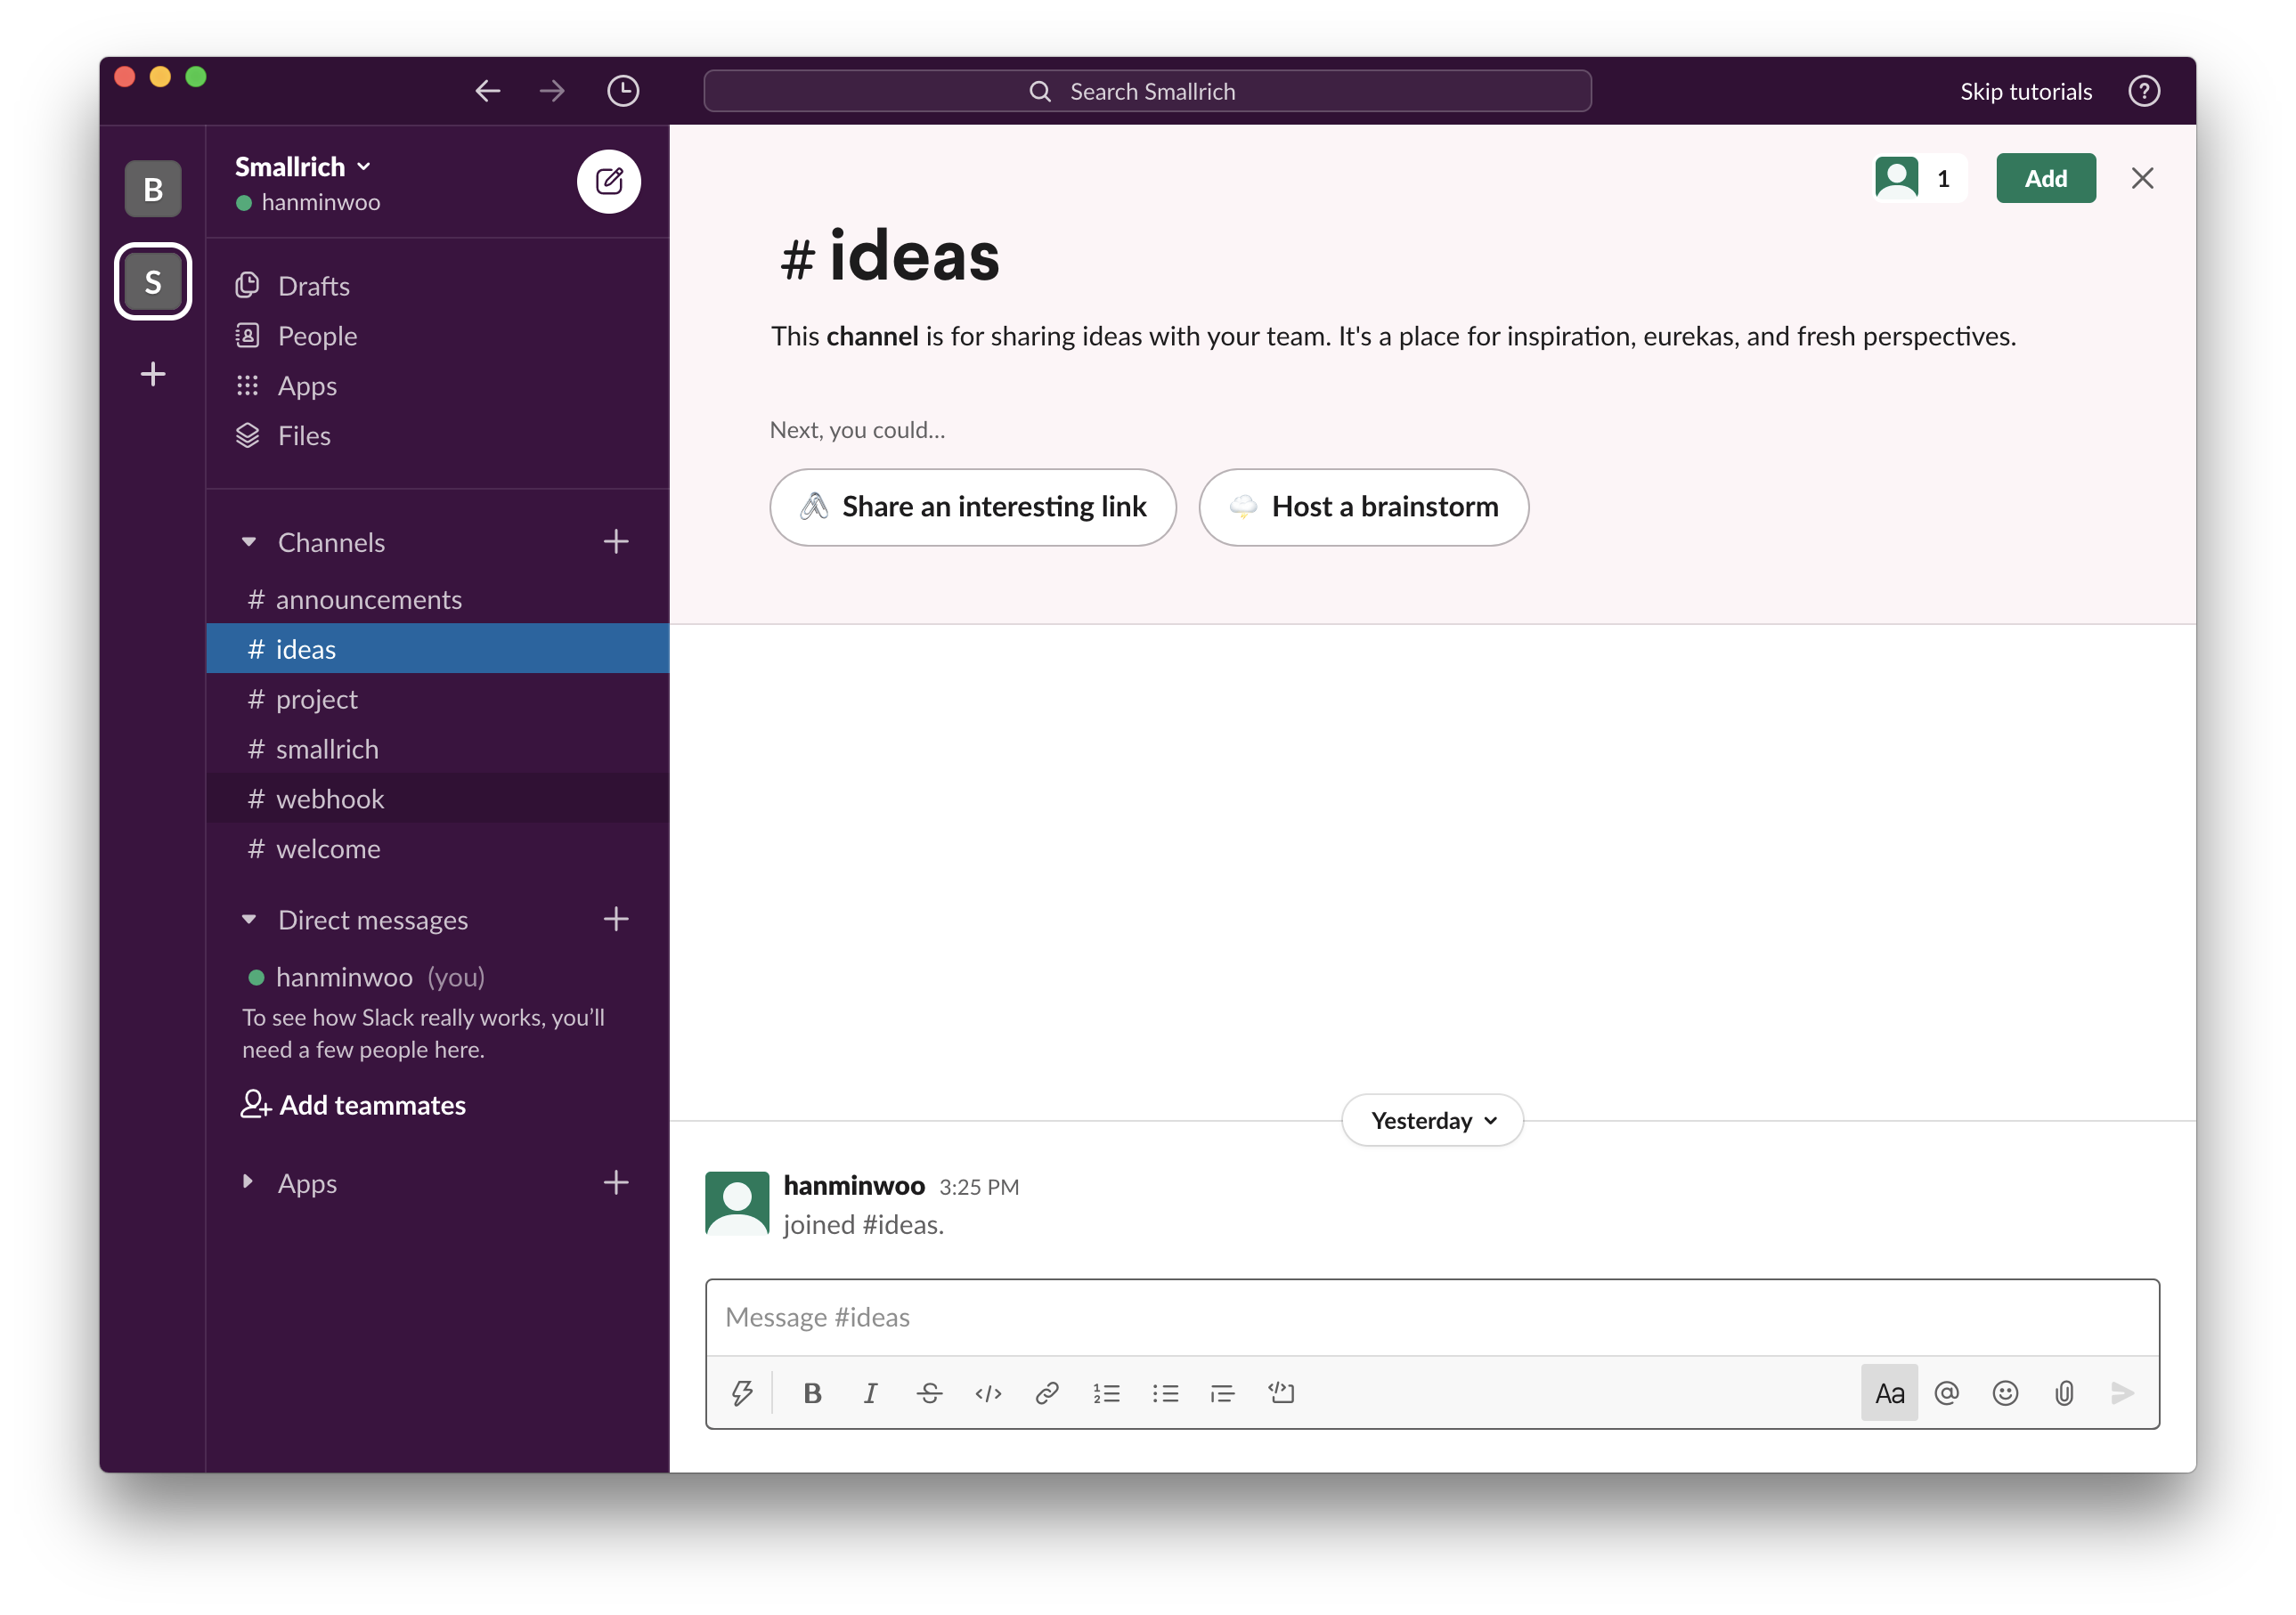Screen dimensions: 2296x1615
Task: Click the Host a brainstorm button
Action: click(1363, 507)
